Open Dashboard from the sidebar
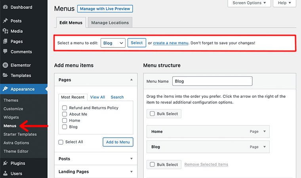Image resolution: width=301 pixels, height=178 pixels. coord(21,7)
